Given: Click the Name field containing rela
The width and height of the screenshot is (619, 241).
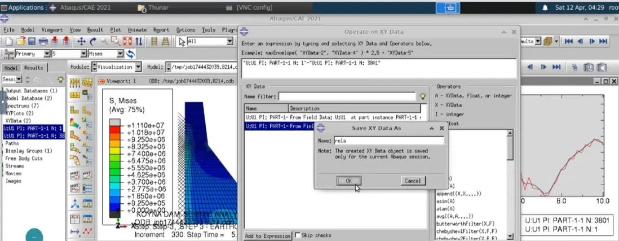Looking at the screenshot, I should (x=388, y=140).
